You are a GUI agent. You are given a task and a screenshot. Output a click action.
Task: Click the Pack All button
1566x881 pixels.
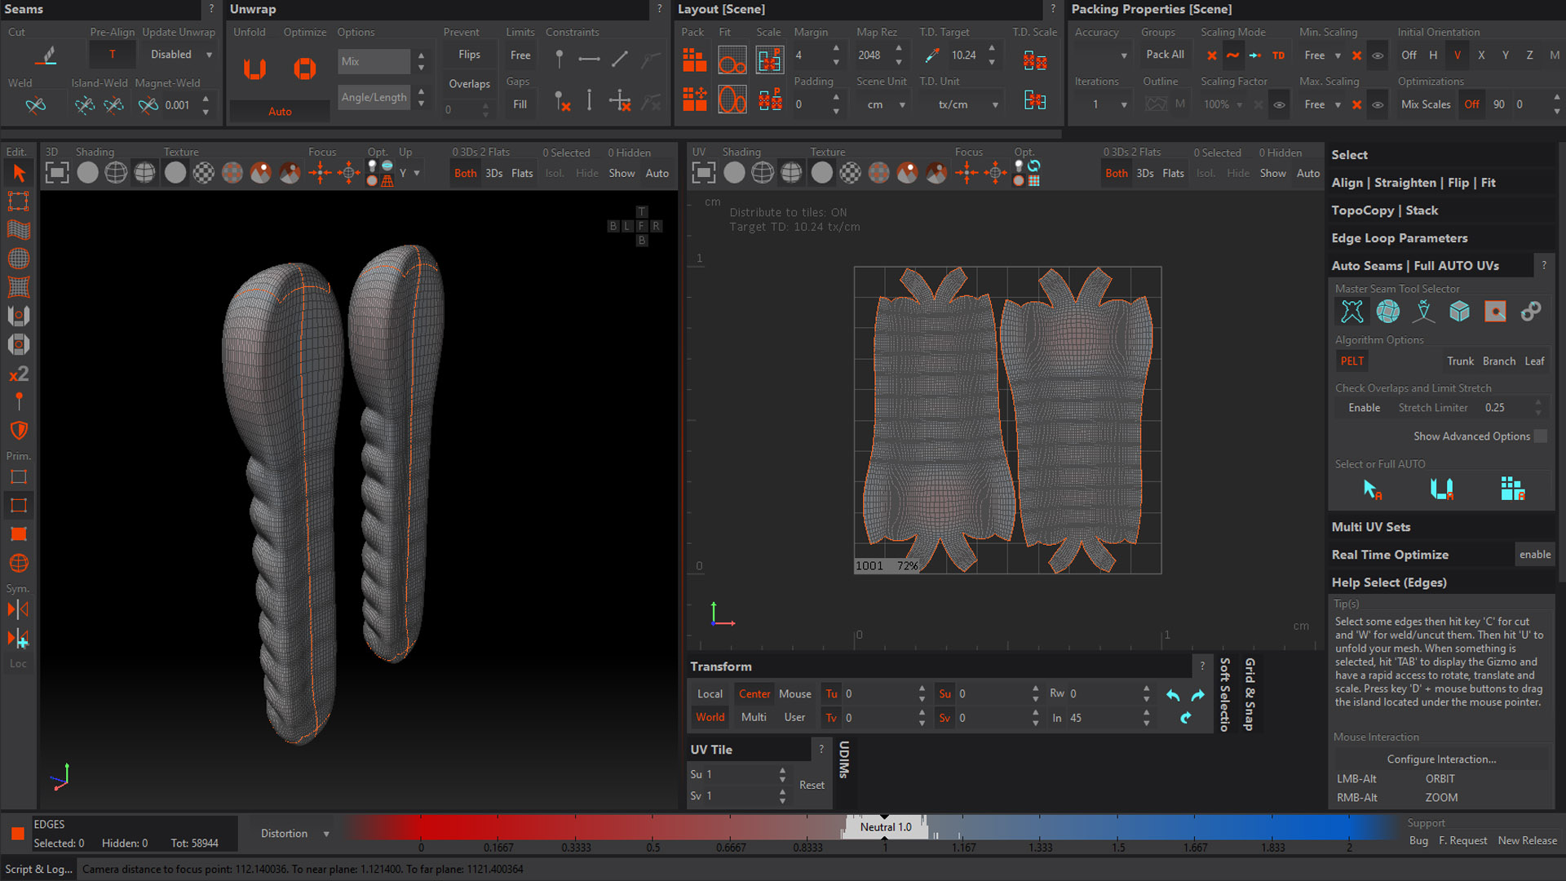click(1164, 55)
